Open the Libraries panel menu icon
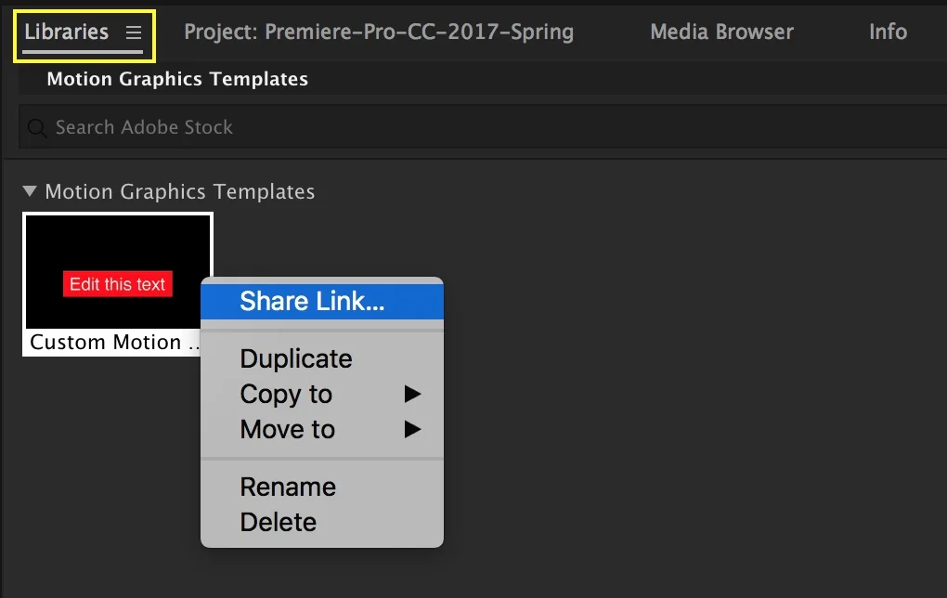Screen dimensions: 947x598 click(134, 32)
